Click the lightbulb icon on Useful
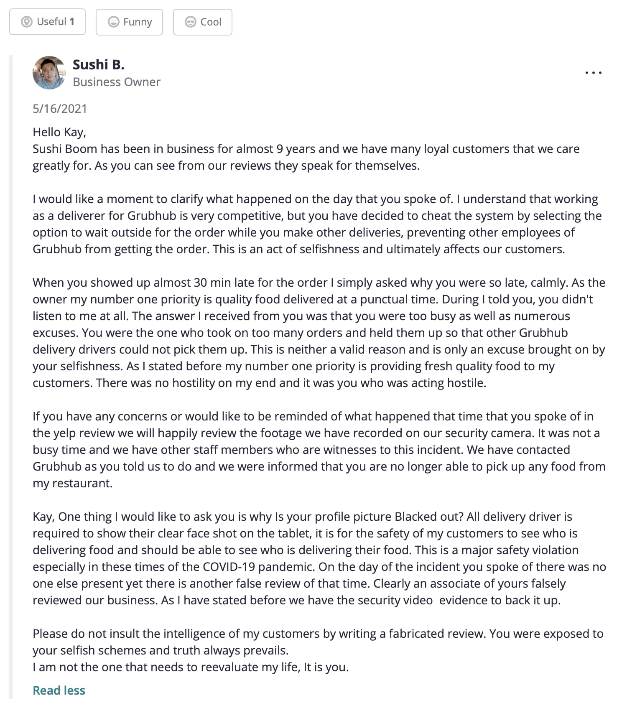 pos(27,22)
